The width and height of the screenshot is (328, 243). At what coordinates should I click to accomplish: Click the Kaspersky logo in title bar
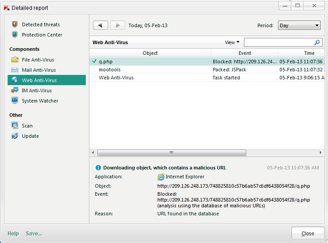[x=7, y=8]
